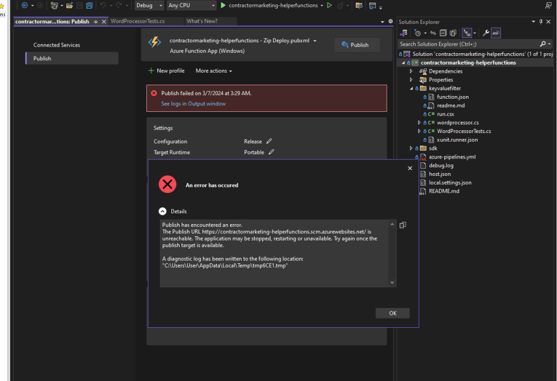The image size is (557, 381).
Task: Click OK to dismiss the error dialog
Action: 393,313
